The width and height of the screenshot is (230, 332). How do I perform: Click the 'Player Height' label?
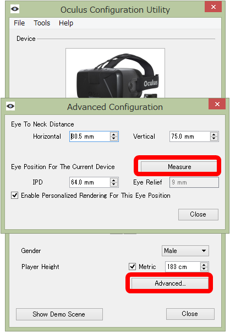point(40,267)
